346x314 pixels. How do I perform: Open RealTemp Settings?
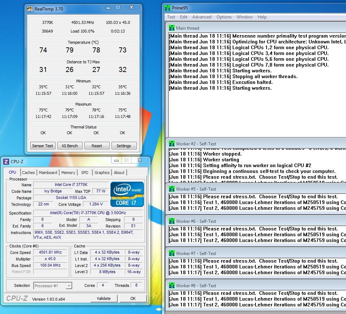[x=123, y=146]
